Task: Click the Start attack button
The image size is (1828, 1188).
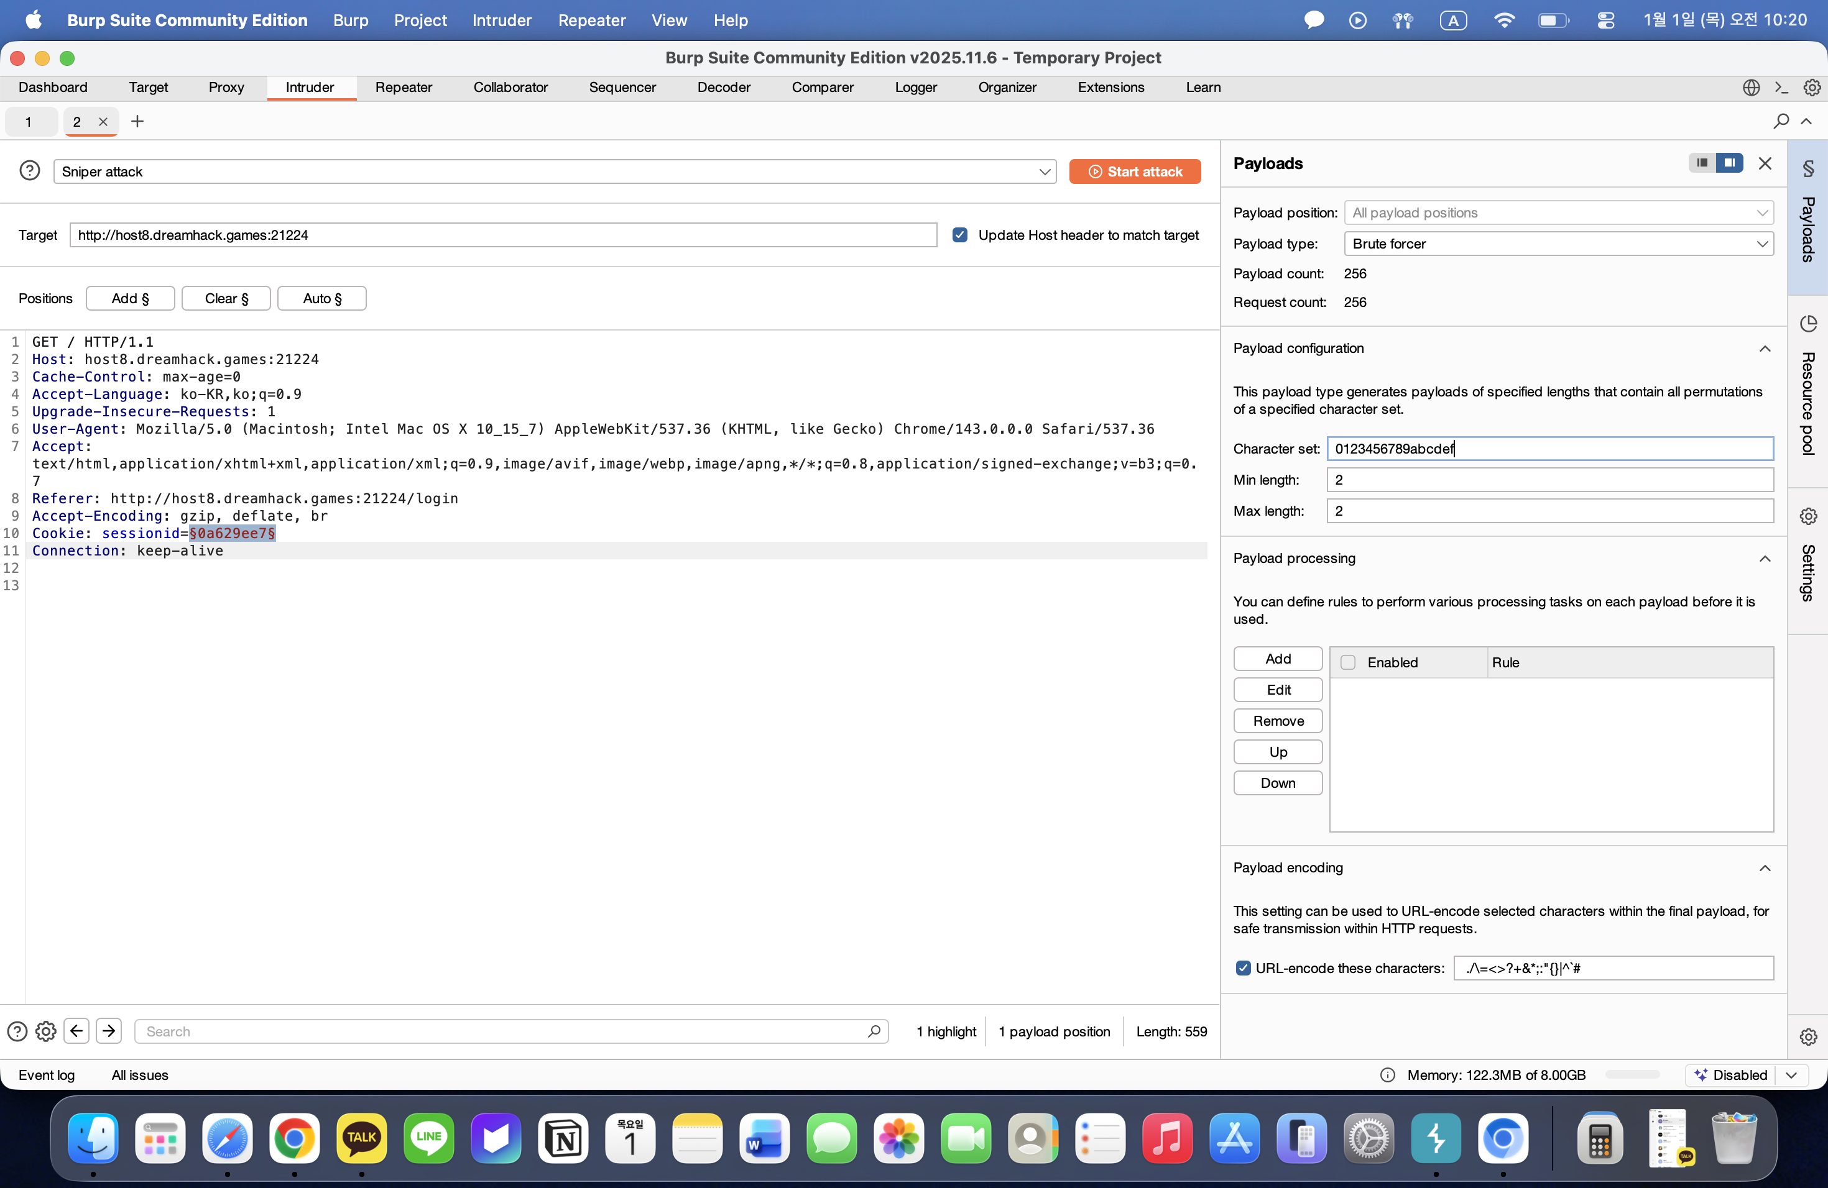Action: [1135, 171]
